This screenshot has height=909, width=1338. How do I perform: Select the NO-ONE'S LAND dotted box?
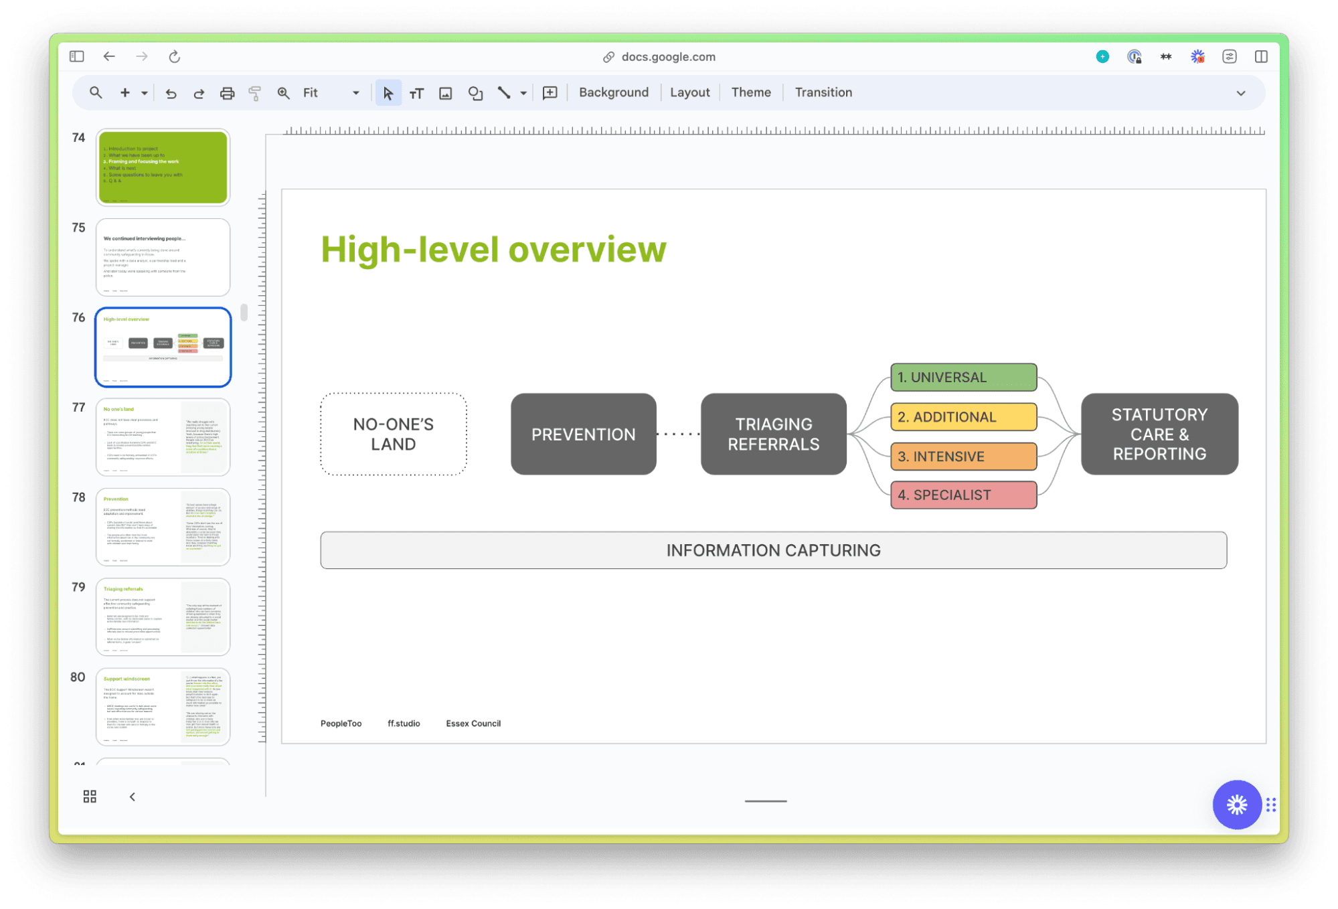[x=394, y=434]
